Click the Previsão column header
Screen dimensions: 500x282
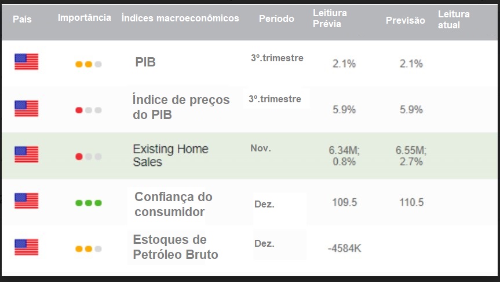[406, 20]
